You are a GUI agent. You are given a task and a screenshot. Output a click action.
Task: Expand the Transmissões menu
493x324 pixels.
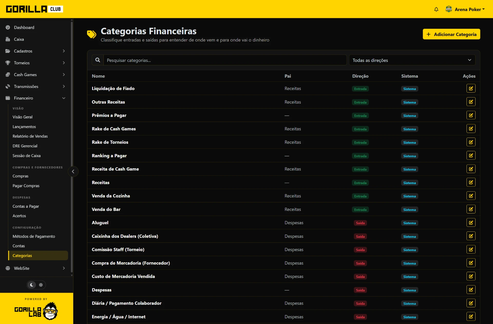[35, 86]
